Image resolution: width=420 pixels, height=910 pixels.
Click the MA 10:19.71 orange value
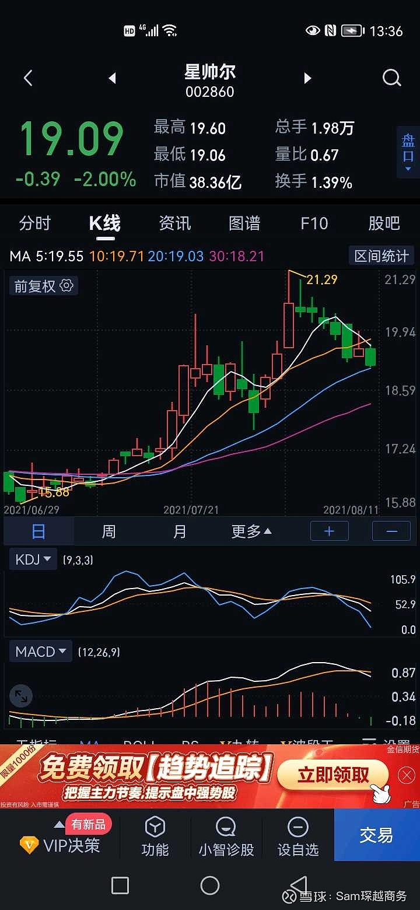click(x=116, y=256)
